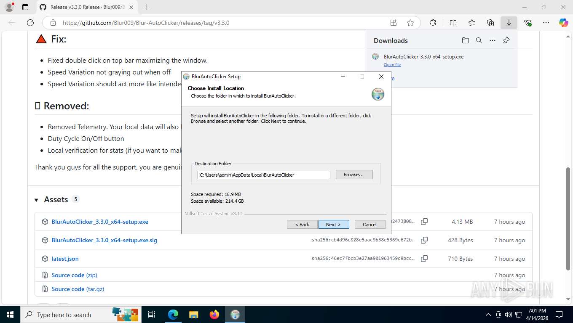
Task: Open File Explorer from the taskbar
Action: click(193, 315)
